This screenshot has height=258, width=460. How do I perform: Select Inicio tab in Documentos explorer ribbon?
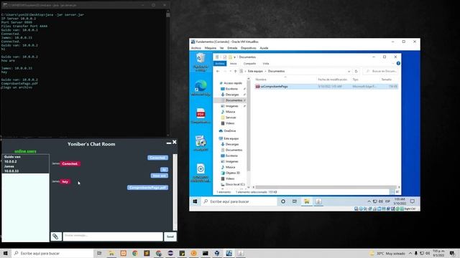tap(233, 64)
